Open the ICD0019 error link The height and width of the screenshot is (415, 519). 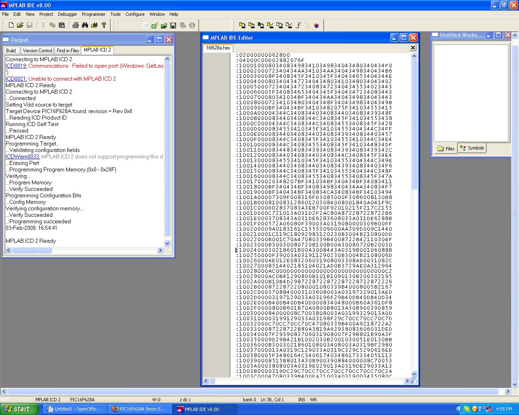click(16, 66)
